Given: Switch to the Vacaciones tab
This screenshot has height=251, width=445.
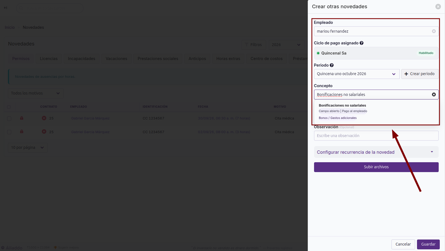Looking at the screenshot, I should (116, 59).
